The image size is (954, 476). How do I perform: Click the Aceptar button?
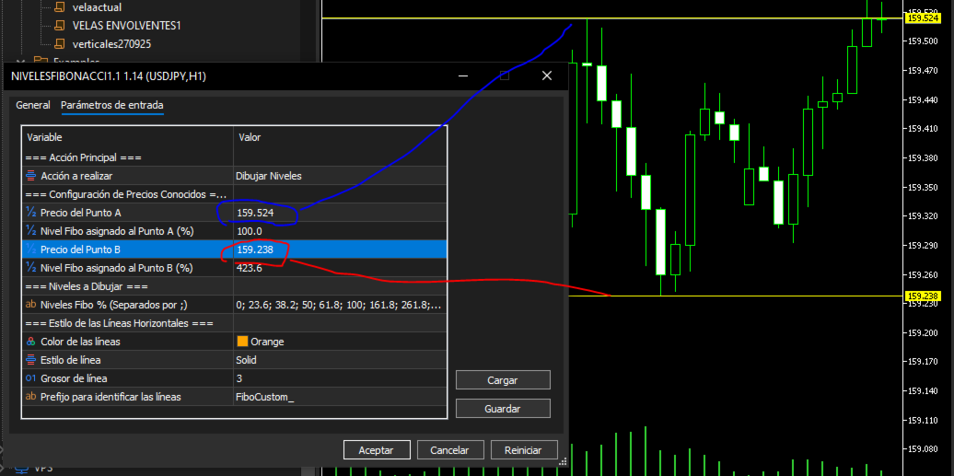click(376, 450)
